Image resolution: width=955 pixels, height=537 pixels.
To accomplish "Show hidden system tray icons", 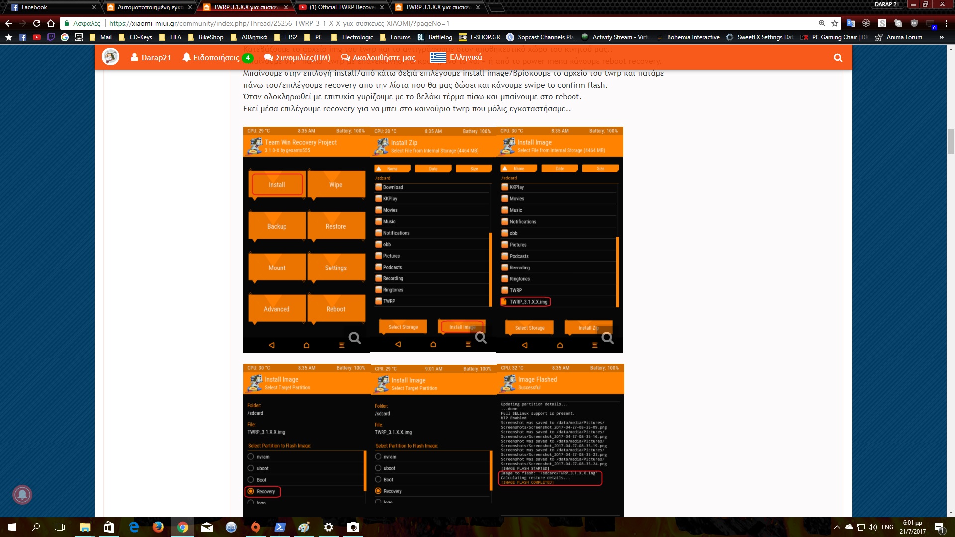I will (837, 527).
